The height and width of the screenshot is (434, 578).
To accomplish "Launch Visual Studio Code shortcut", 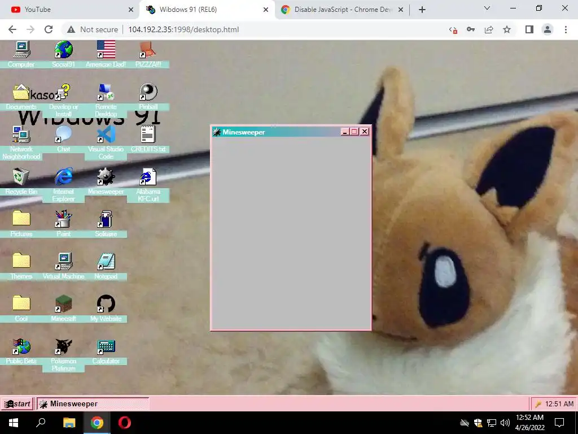I will (106, 134).
